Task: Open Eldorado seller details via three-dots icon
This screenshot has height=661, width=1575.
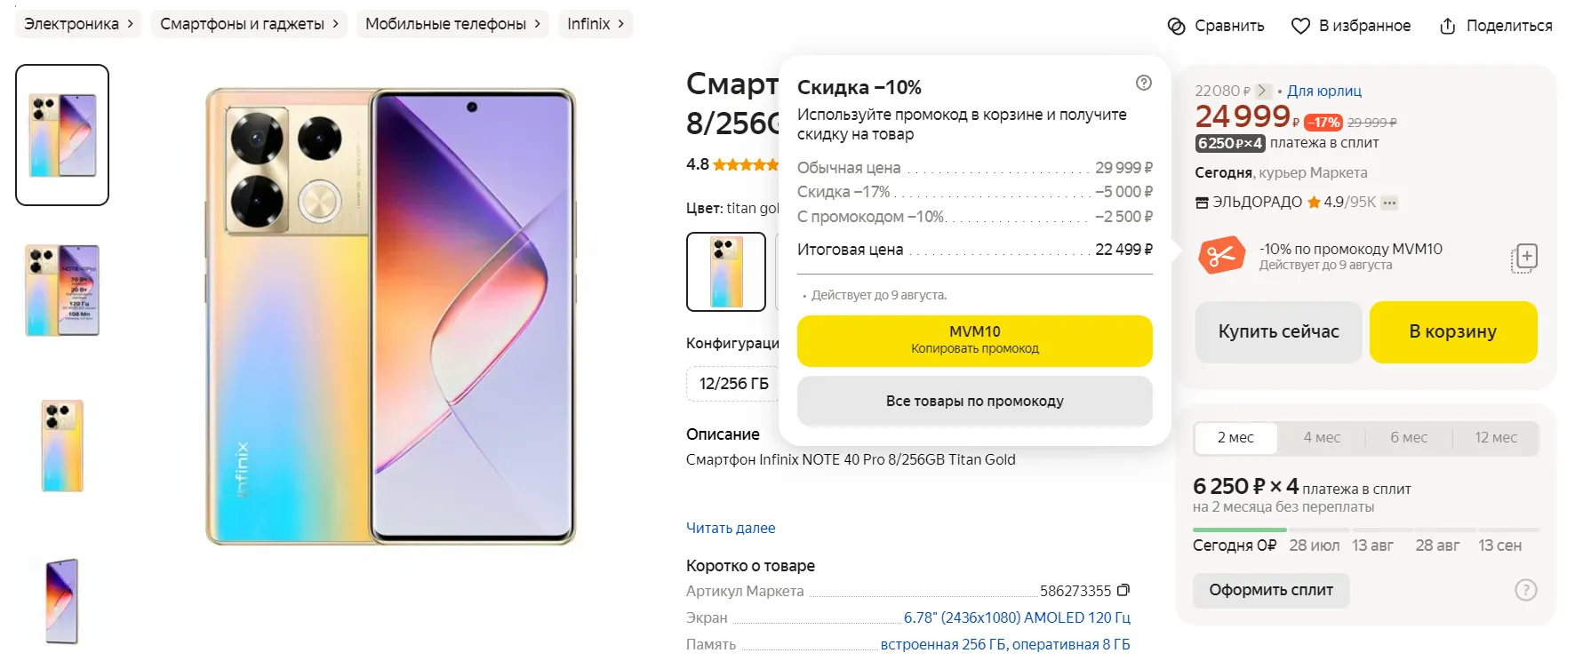Action: click(x=1390, y=203)
